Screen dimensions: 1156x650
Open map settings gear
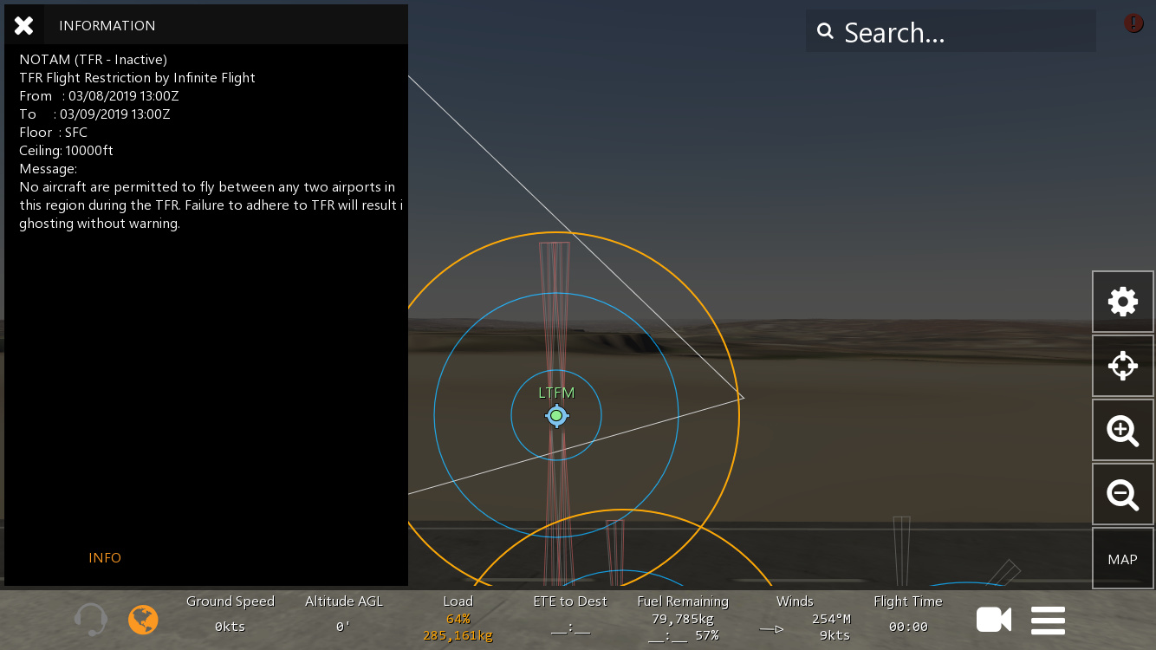pos(1123,302)
